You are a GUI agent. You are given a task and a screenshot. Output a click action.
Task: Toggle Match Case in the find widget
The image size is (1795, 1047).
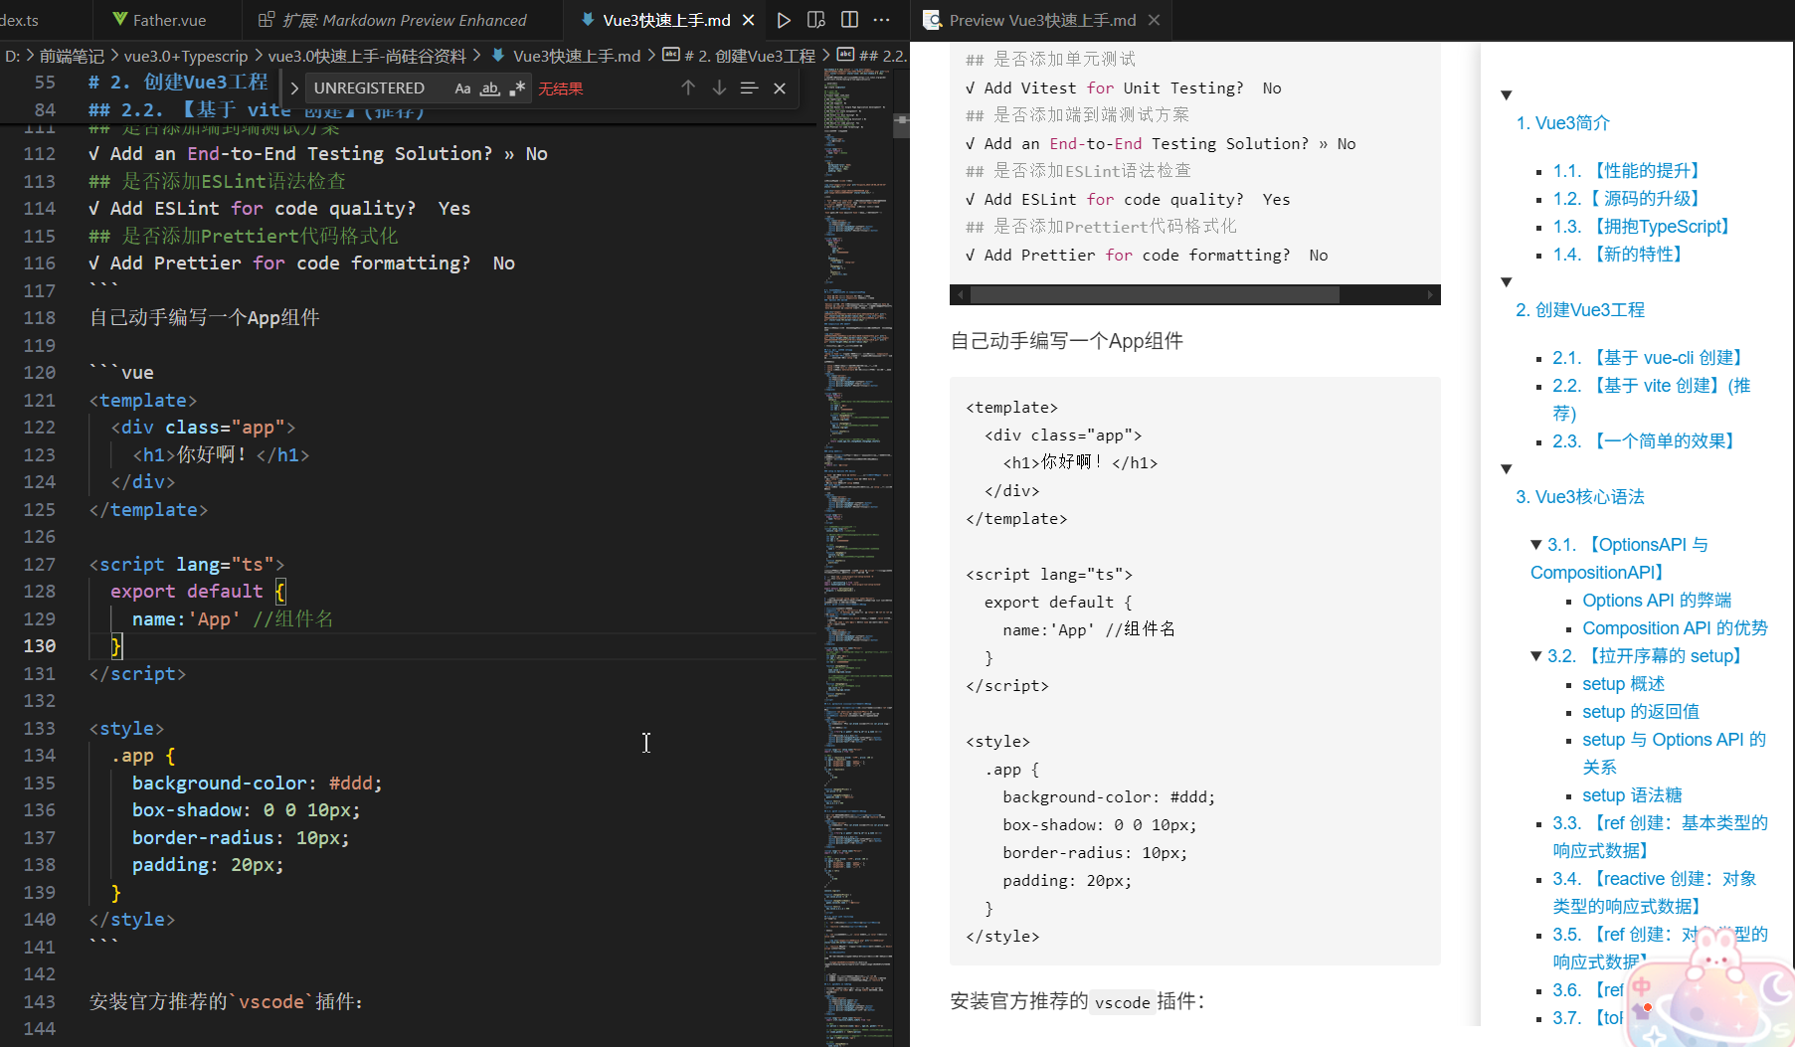coord(462,88)
